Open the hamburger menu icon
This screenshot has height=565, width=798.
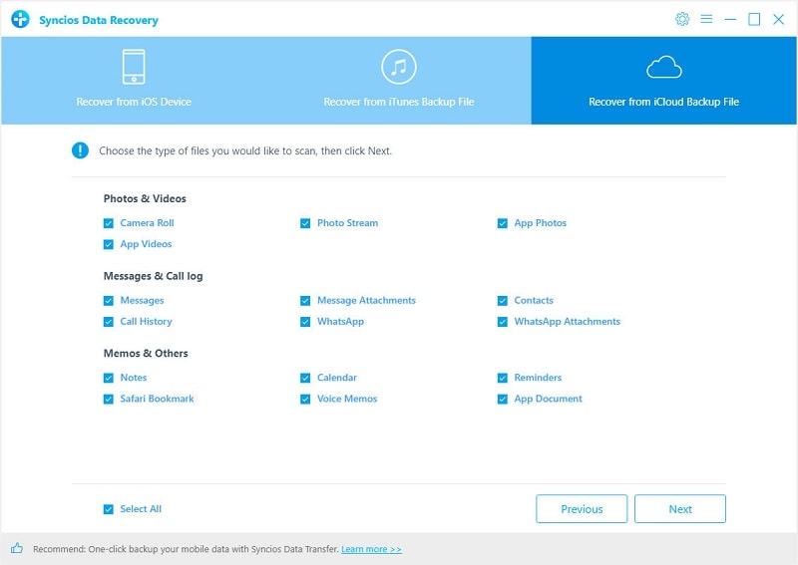click(x=706, y=19)
